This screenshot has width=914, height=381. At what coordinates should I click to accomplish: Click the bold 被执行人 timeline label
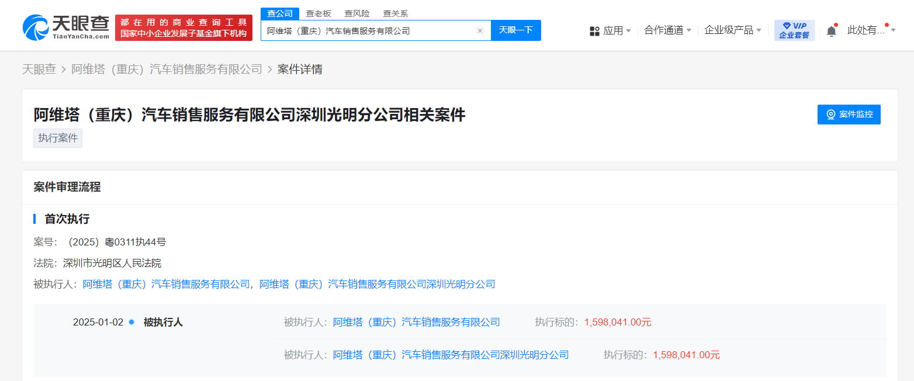[163, 322]
